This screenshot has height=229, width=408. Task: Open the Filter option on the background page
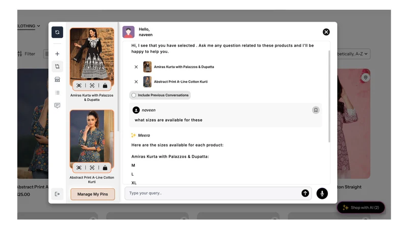pyautogui.click(x=27, y=54)
